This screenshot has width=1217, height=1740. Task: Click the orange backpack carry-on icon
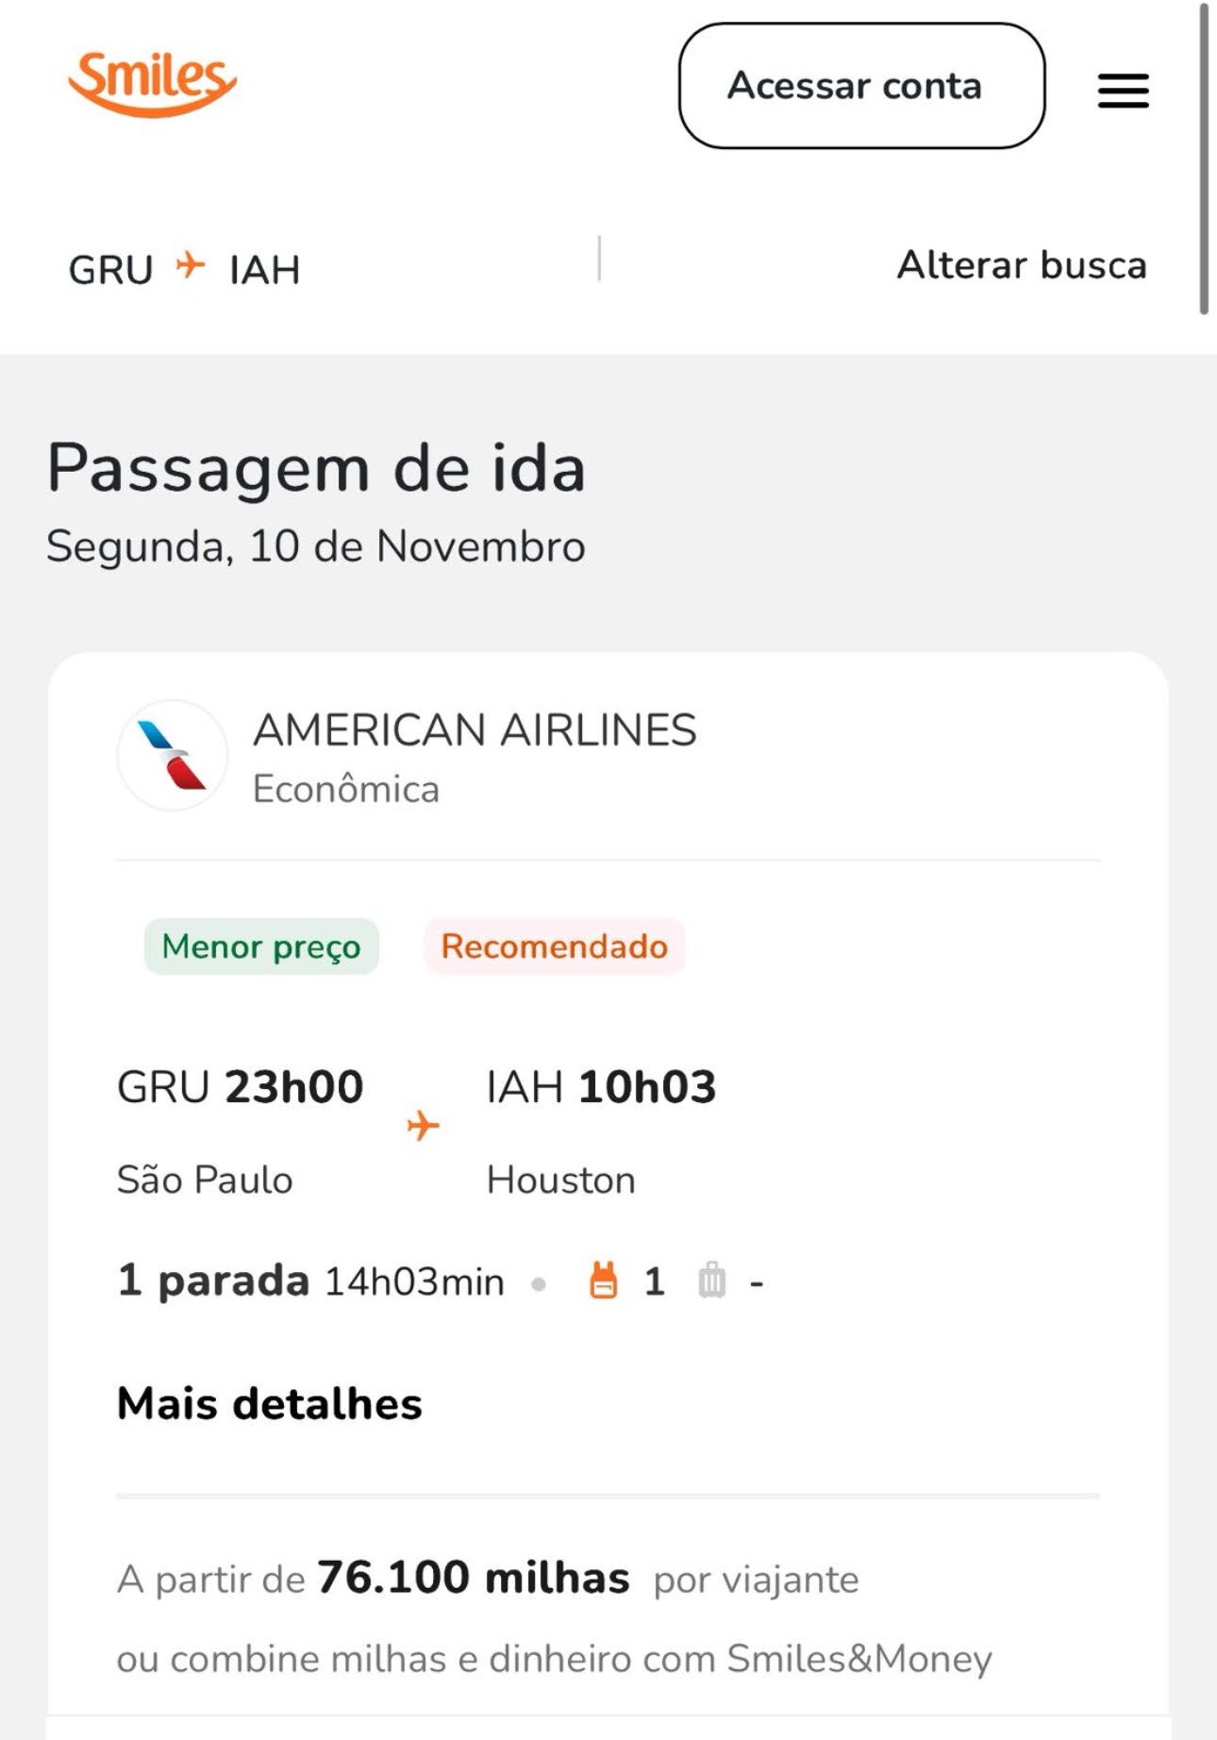pos(604,1280)
